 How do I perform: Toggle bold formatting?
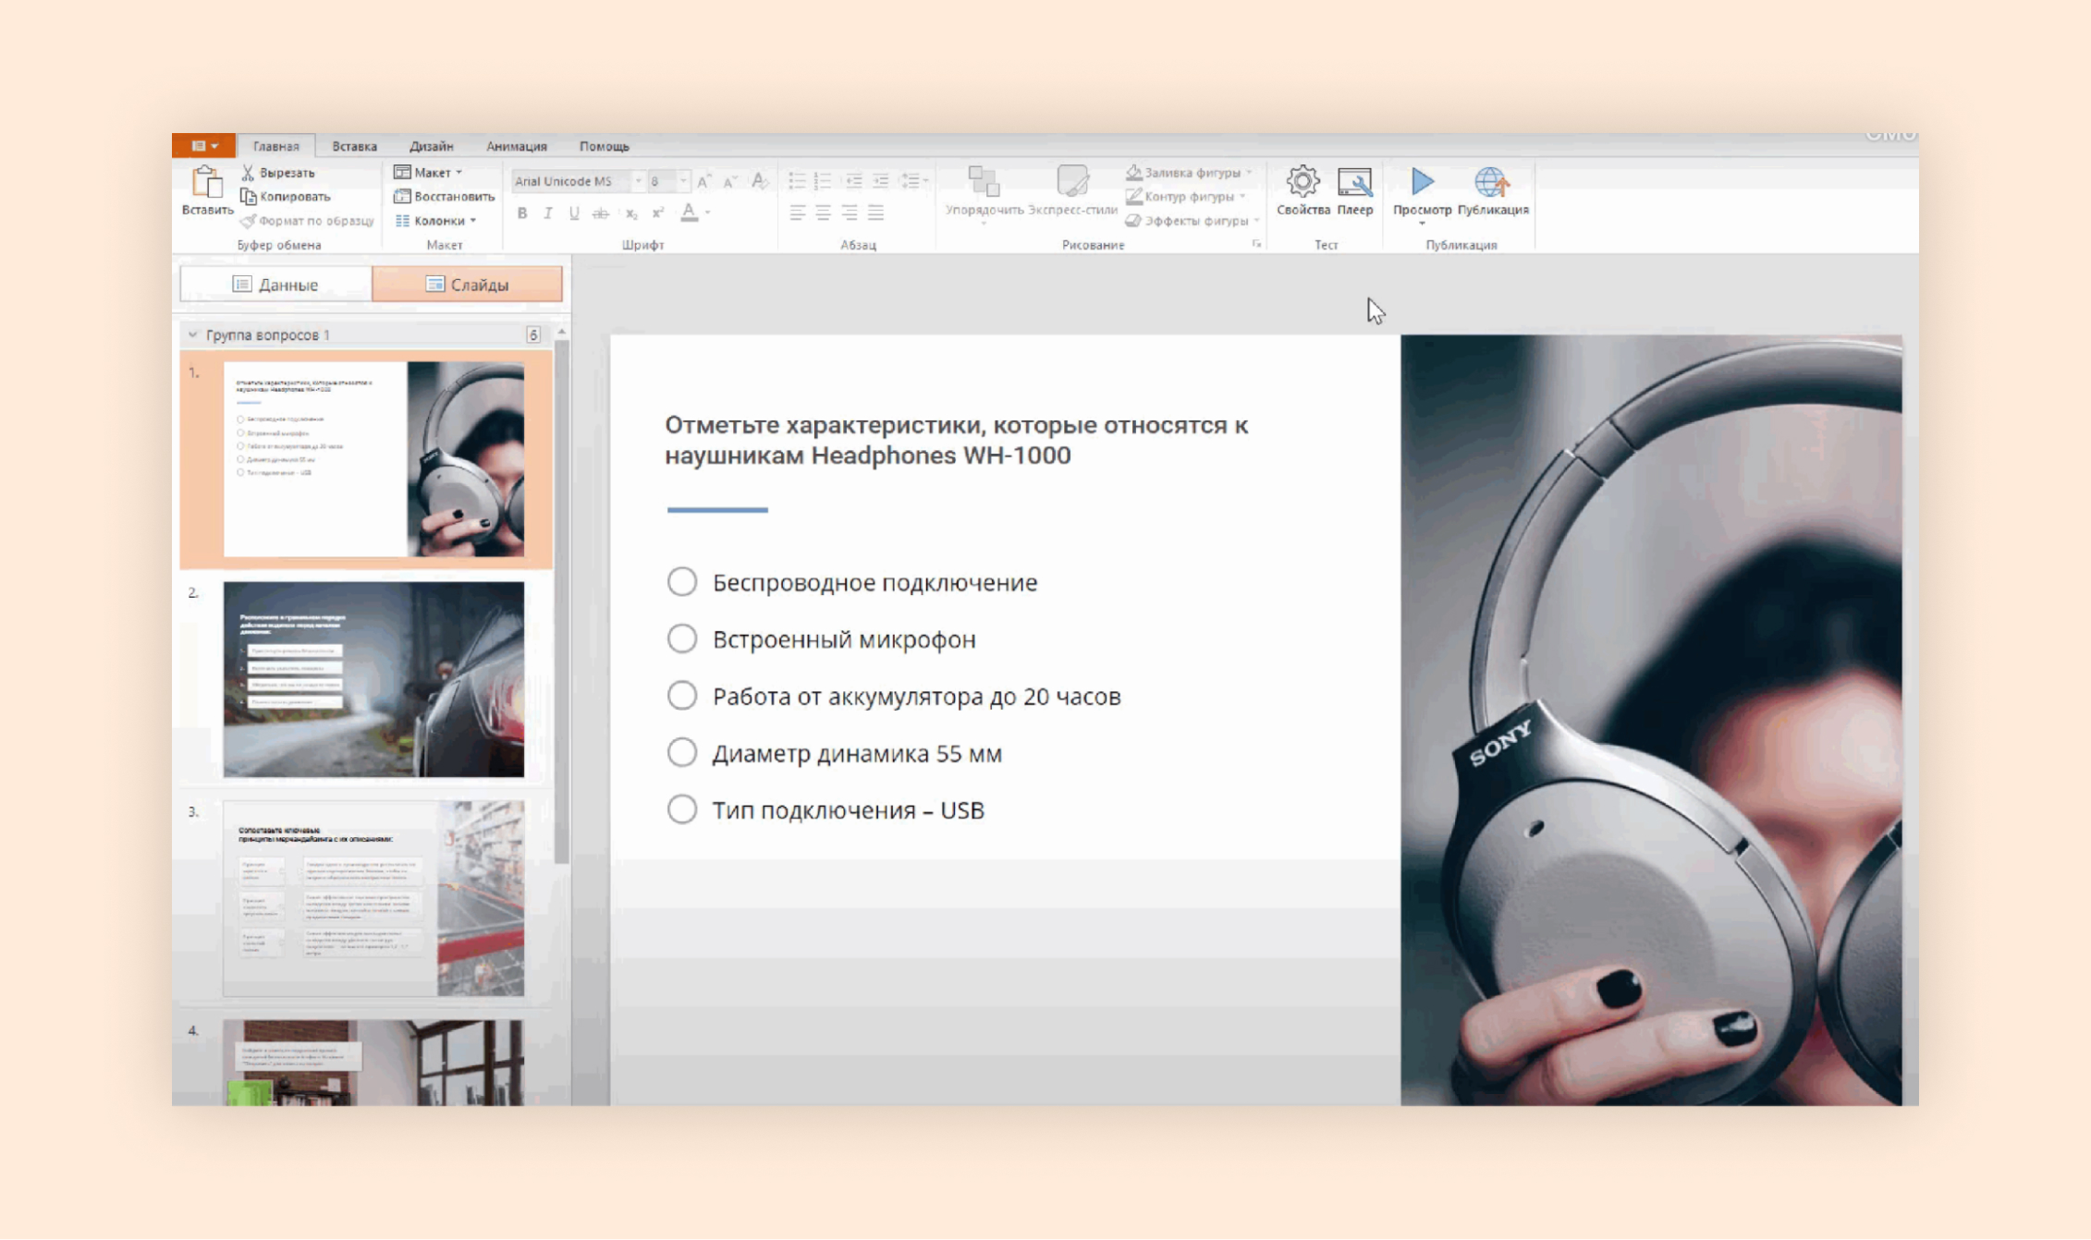point(522,213)
